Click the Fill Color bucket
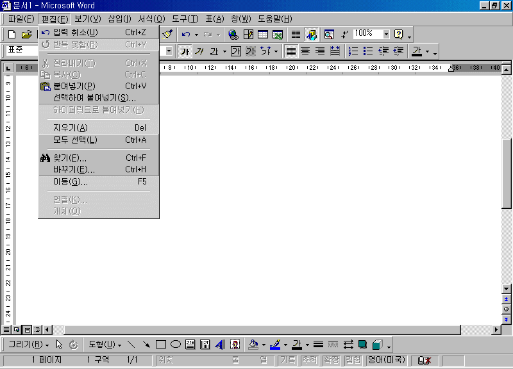This screenshot has height=369, width=513. click(x=253, y=345)
